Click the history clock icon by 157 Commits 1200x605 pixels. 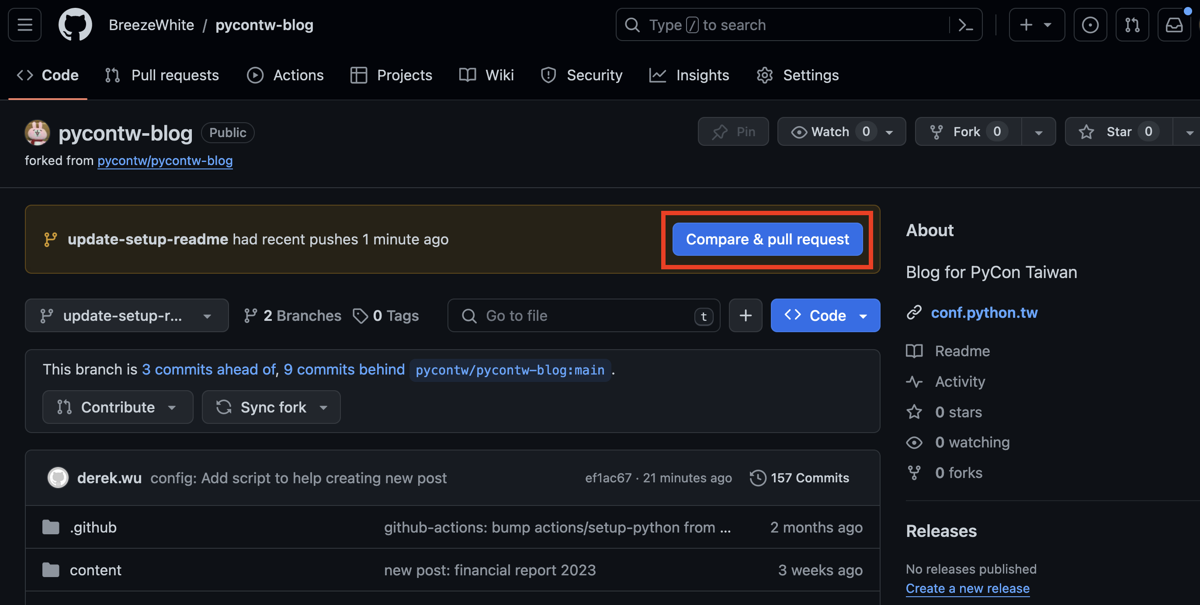tap(758, 478)
